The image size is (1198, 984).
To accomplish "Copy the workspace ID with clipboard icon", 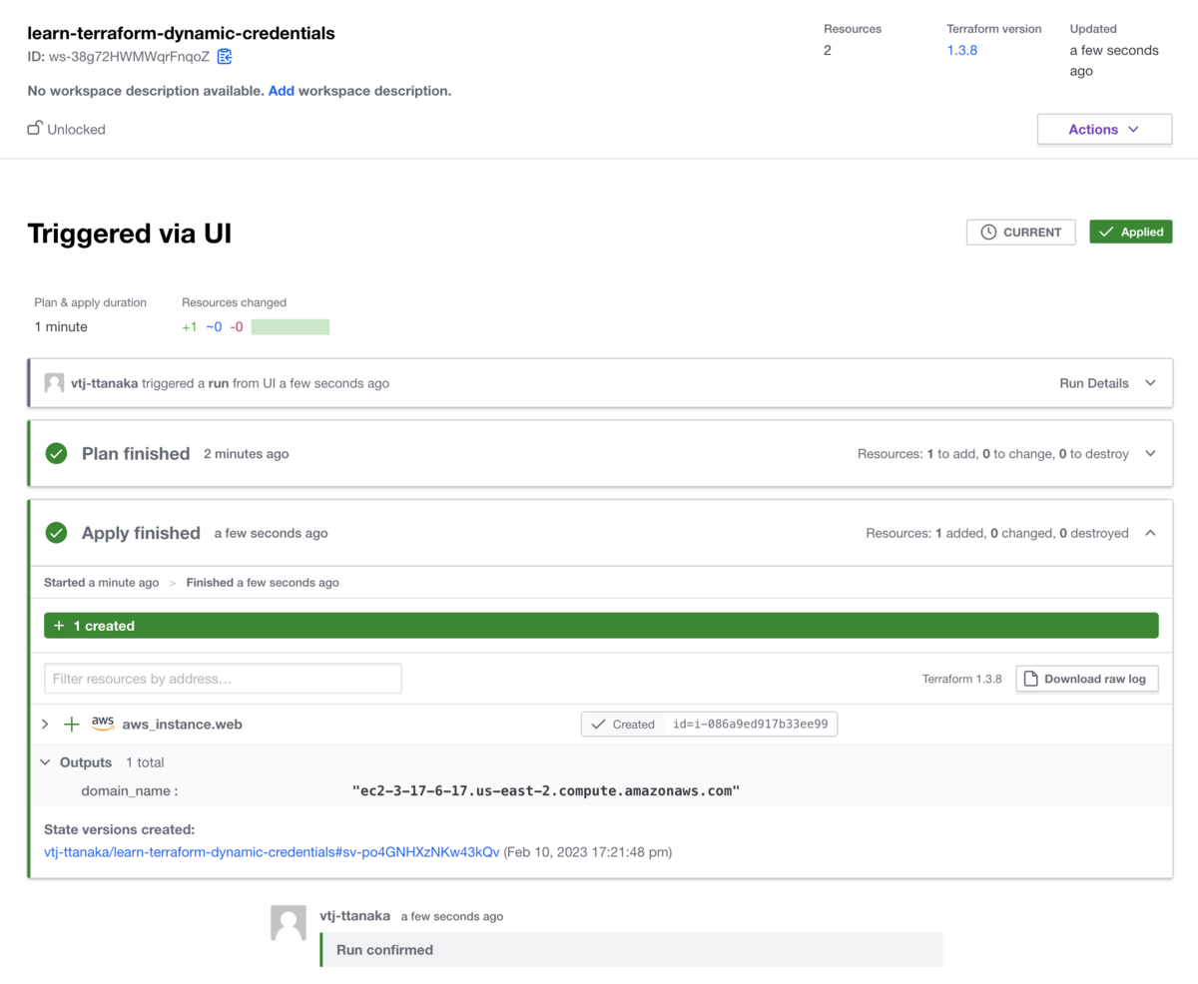I will click(x=225, y=57).
